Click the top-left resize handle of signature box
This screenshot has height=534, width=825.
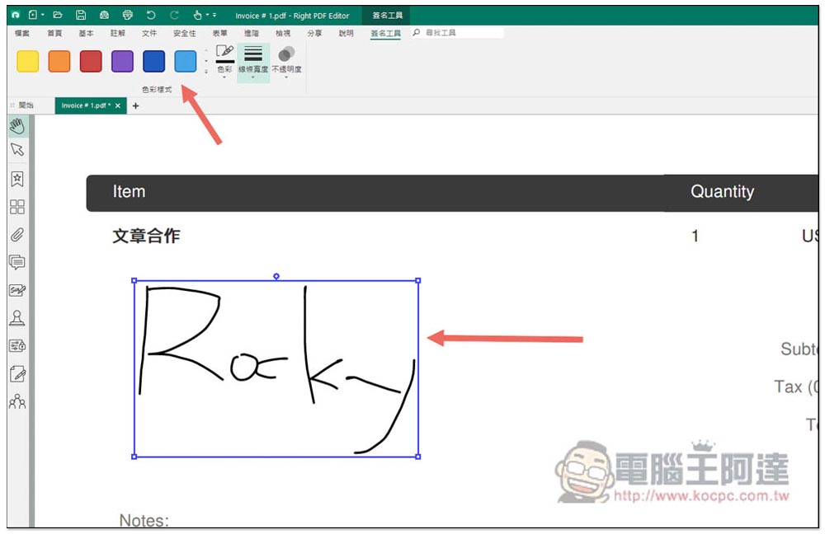(134, 281)
